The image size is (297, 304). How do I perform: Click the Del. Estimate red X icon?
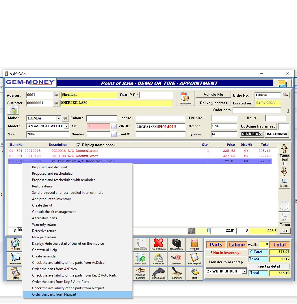[159, 244]
